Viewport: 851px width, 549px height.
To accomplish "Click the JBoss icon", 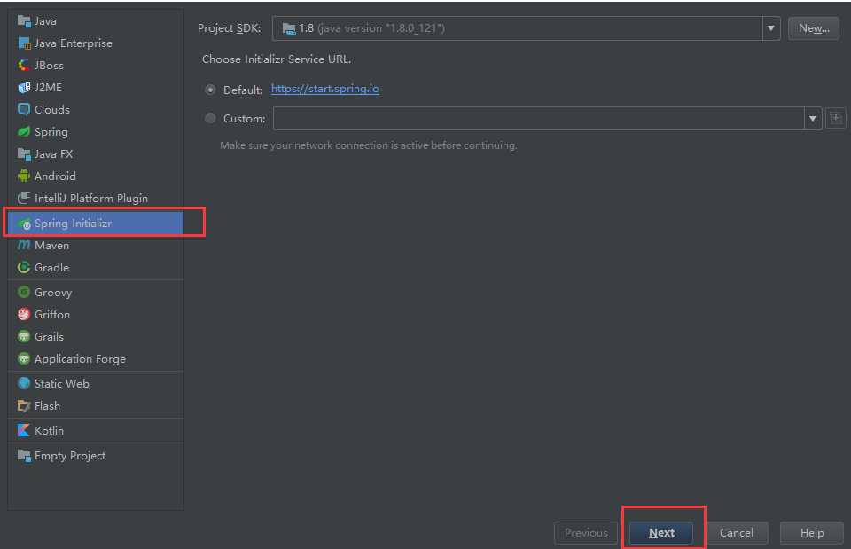I will click(x=24, y=66).
